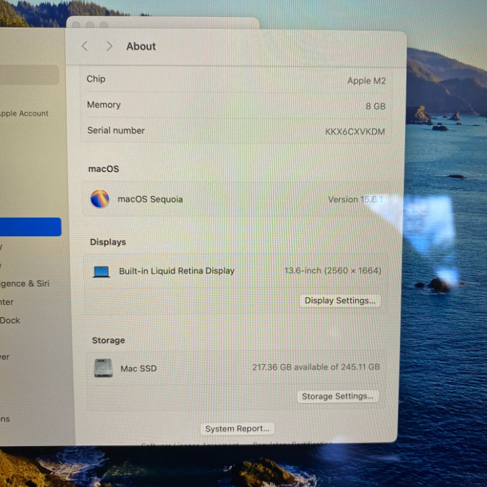Screen dimensions: 487x487
Task: Select the highlighted blue sidebar item
Action: [30, 227]
